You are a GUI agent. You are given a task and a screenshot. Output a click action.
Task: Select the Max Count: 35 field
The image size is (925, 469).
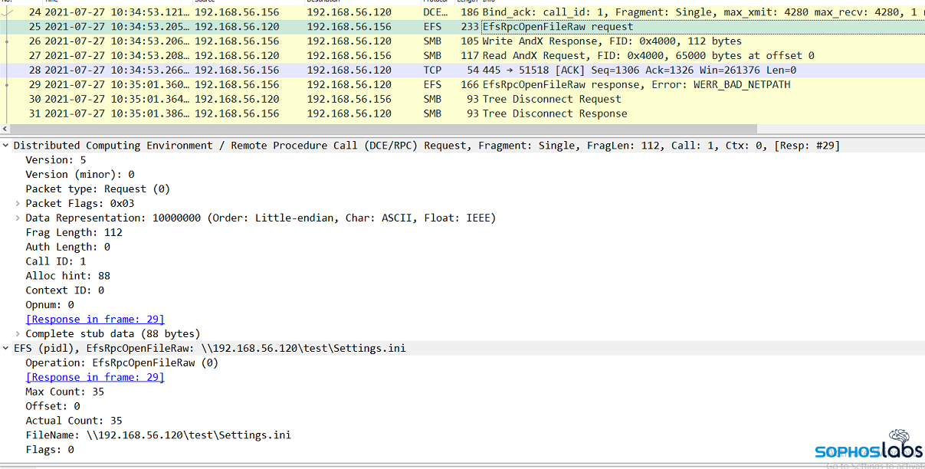pos(64,392)
